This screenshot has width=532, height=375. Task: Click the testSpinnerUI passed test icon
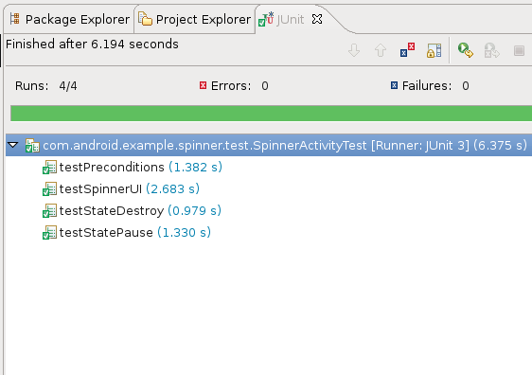[49, 189]
